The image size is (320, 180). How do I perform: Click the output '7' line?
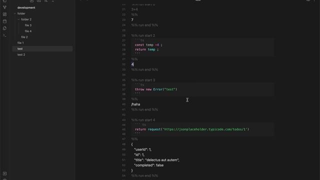coord(132,20)
